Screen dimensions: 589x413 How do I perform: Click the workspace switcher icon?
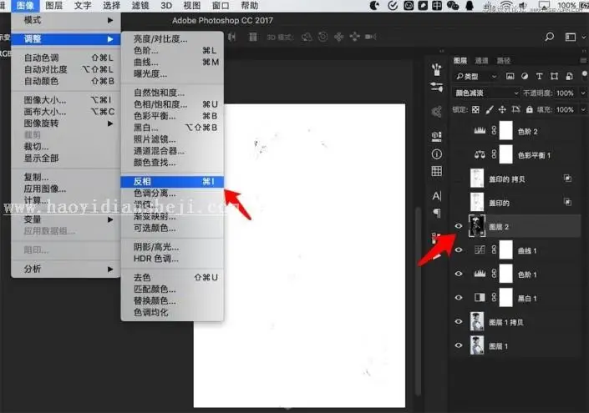pos(571,37)
